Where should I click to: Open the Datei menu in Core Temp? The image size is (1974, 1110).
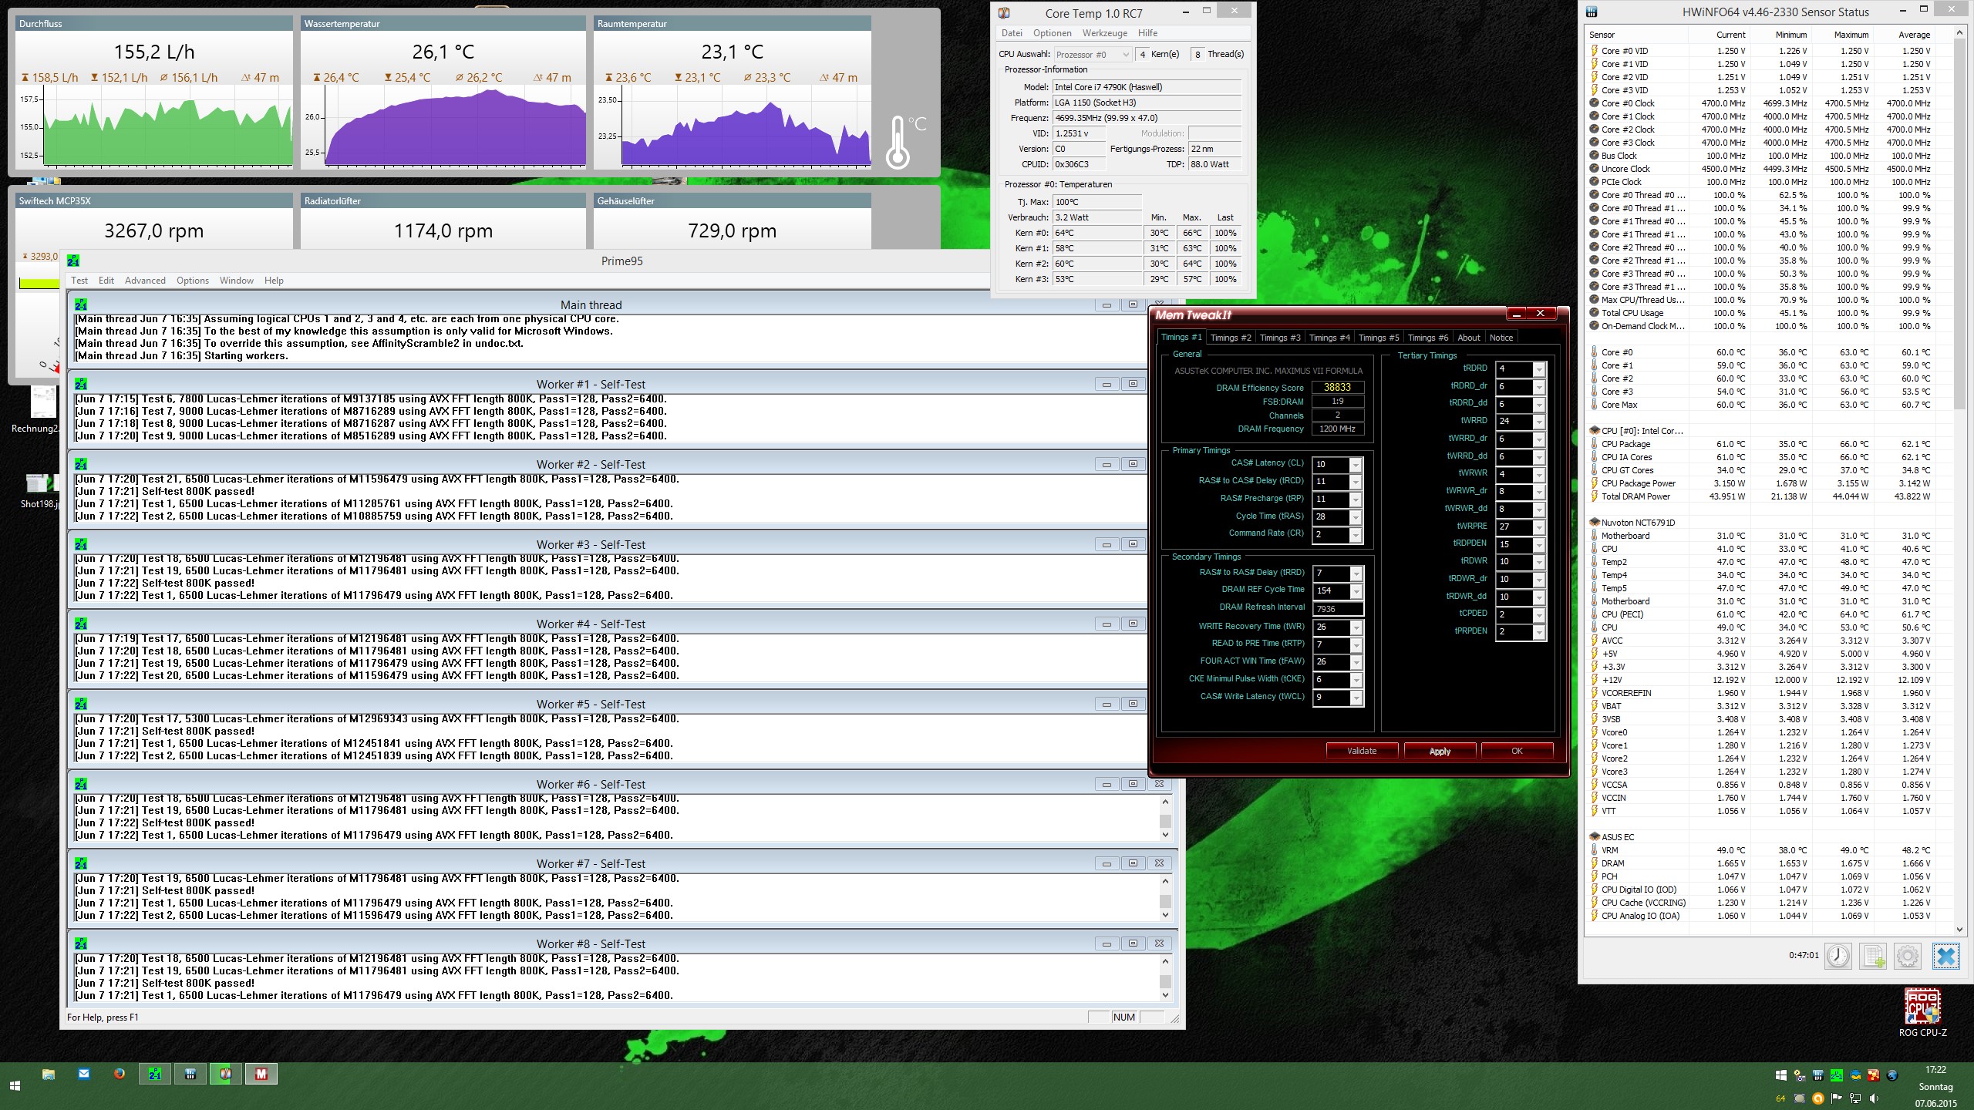pyautogui.click(x=1012, y=33)
